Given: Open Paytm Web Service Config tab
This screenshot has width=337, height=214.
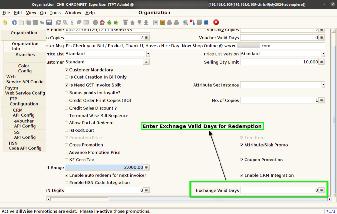Looking at the screenshot, I should click(25, 90).
